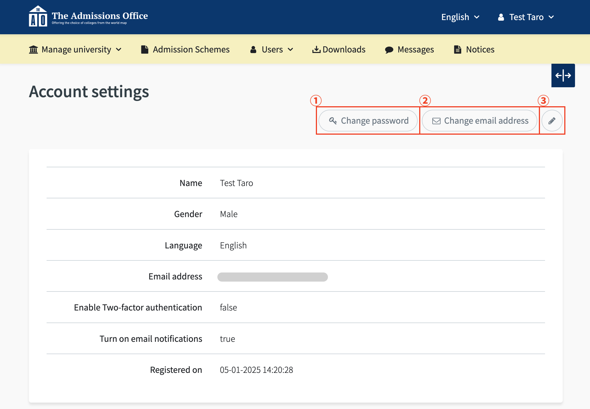Click the pencil edit icon button

click(x=552, y=121)
